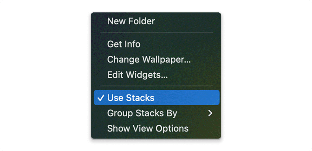The width and height of the screenshot is (312, 151).
Task: Select New Folder from the context menu
Action: click(131, 21)
